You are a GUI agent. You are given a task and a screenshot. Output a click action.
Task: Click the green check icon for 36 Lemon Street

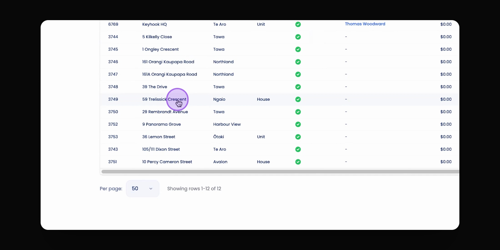coord(298,137)
